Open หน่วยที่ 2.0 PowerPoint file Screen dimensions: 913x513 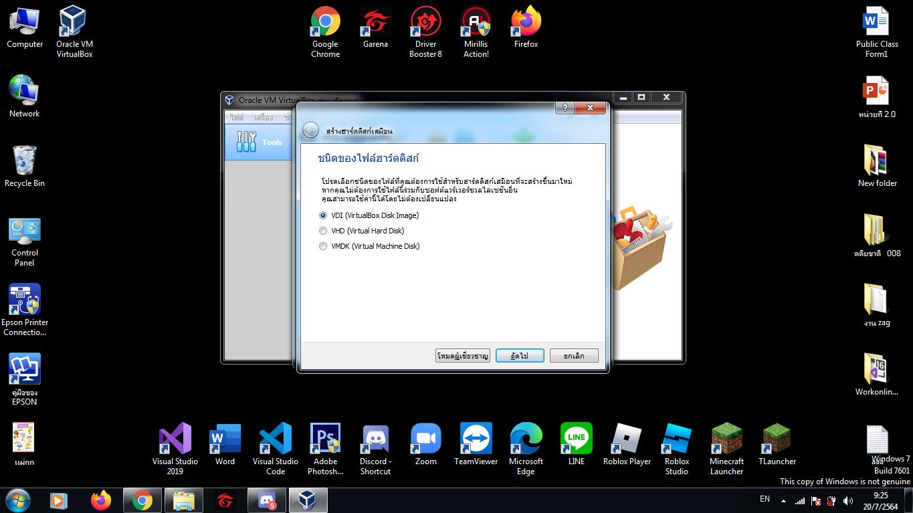coord(877,98)
